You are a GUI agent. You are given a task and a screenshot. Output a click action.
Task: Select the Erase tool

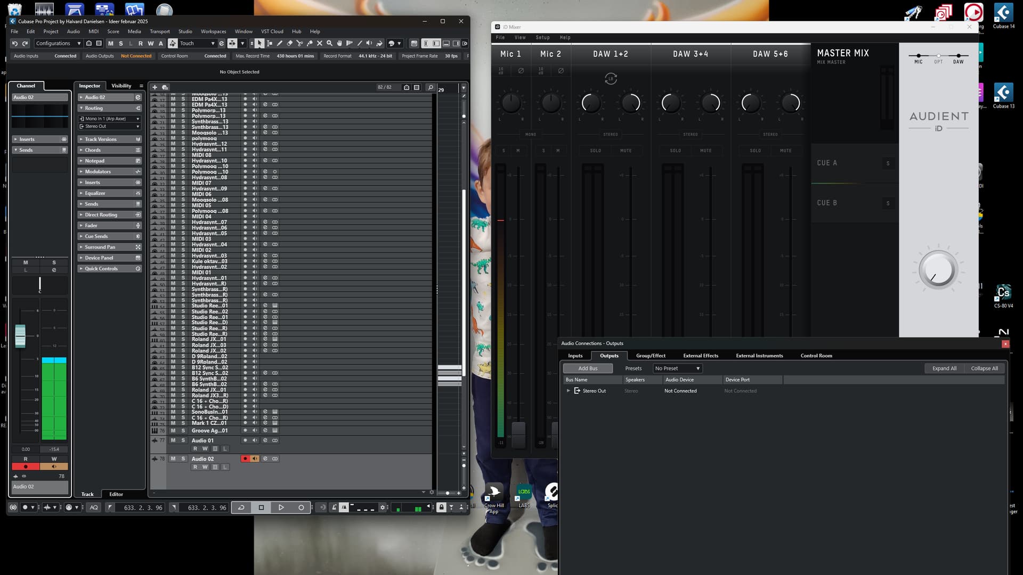point(290,43)
